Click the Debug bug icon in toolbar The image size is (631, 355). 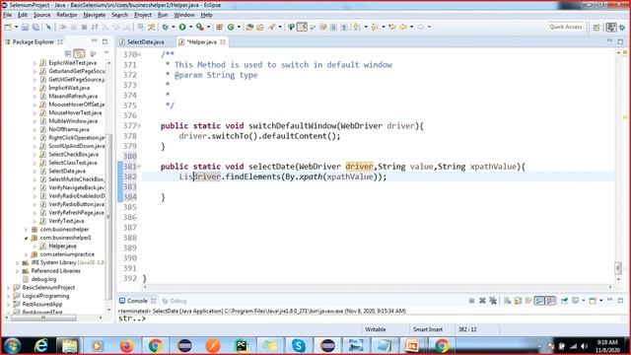(x=166, y=27)
